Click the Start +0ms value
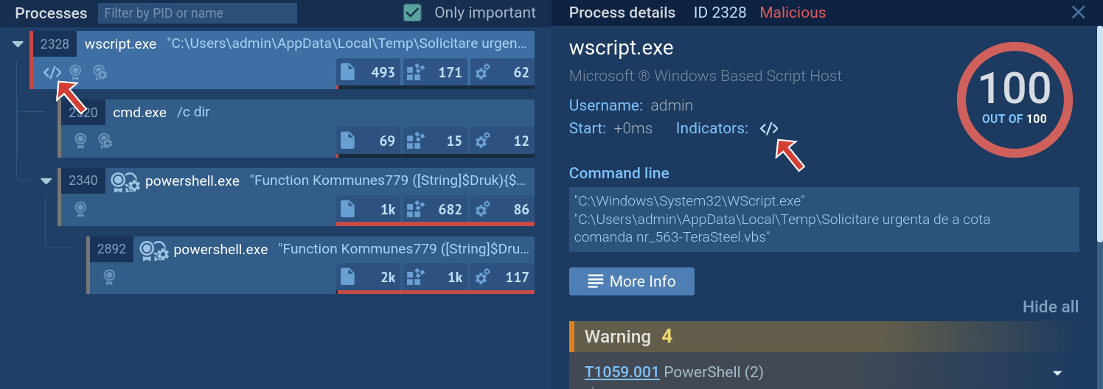Screen dimensions: 1103x389 [633, 128]
